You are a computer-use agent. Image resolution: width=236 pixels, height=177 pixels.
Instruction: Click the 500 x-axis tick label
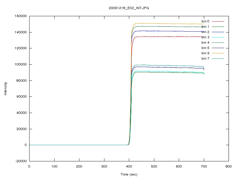(x=154, y=166)
